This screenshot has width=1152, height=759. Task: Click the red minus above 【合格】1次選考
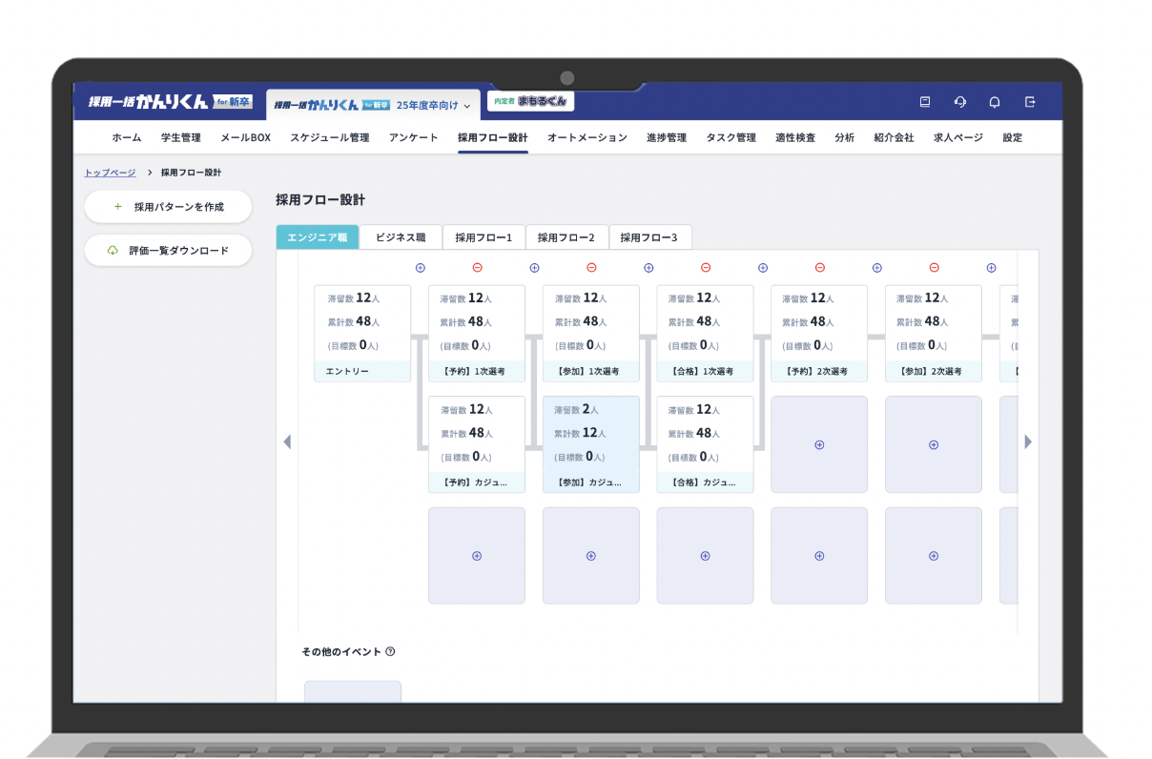706,268
